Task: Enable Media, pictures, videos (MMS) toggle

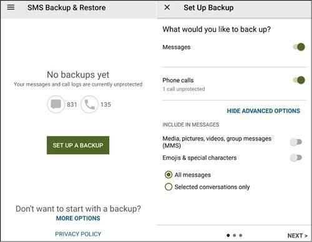Action: 296,142
